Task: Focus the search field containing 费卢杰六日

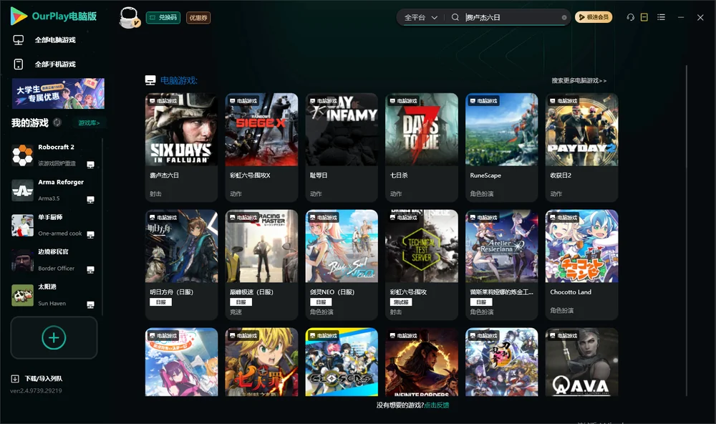Action: [511, 17]
